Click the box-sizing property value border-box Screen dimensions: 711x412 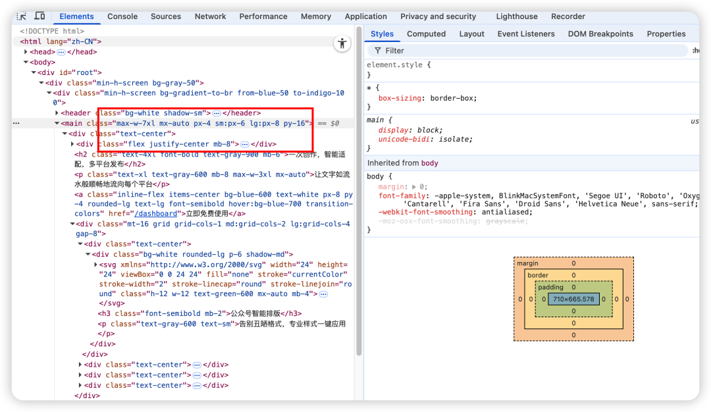452,98
